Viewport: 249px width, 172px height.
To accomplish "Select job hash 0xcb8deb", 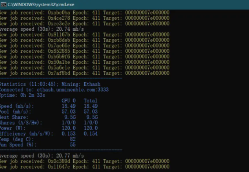I will (59, 40).
